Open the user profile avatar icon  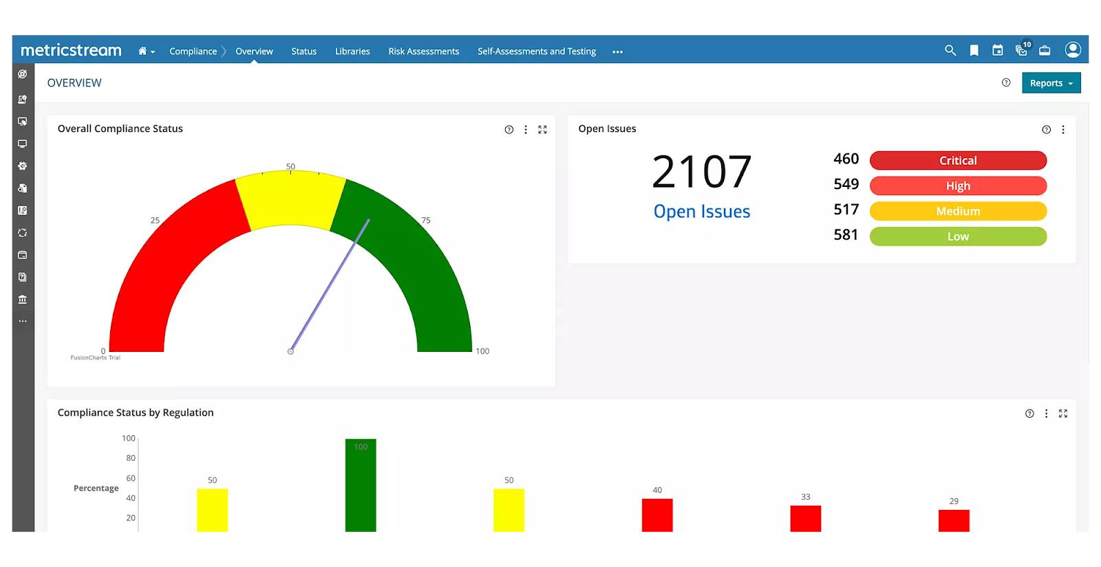1072,49
